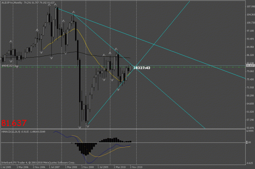
Task: Click the 1 Mar 2010 date label
Action: coord(120,167)
